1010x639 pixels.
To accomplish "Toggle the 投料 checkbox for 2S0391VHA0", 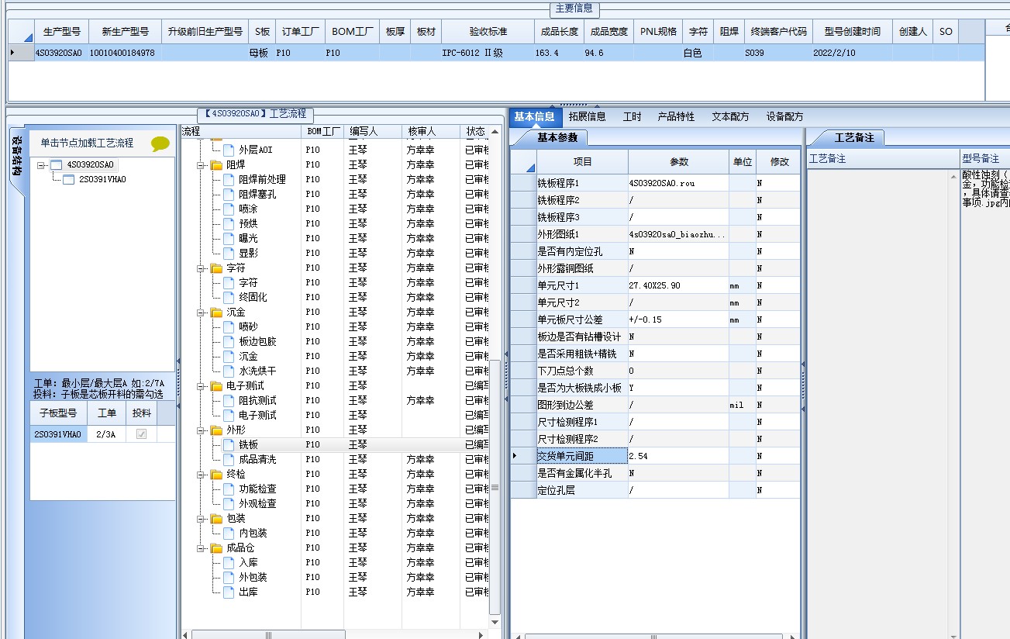I will pos(141,434).
